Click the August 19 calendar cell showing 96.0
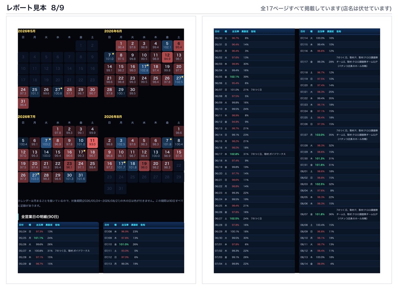 [x=144, y=166]
